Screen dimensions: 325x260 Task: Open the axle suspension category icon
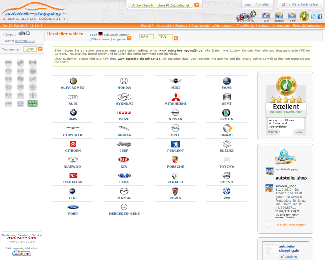[x=32, y=62]
